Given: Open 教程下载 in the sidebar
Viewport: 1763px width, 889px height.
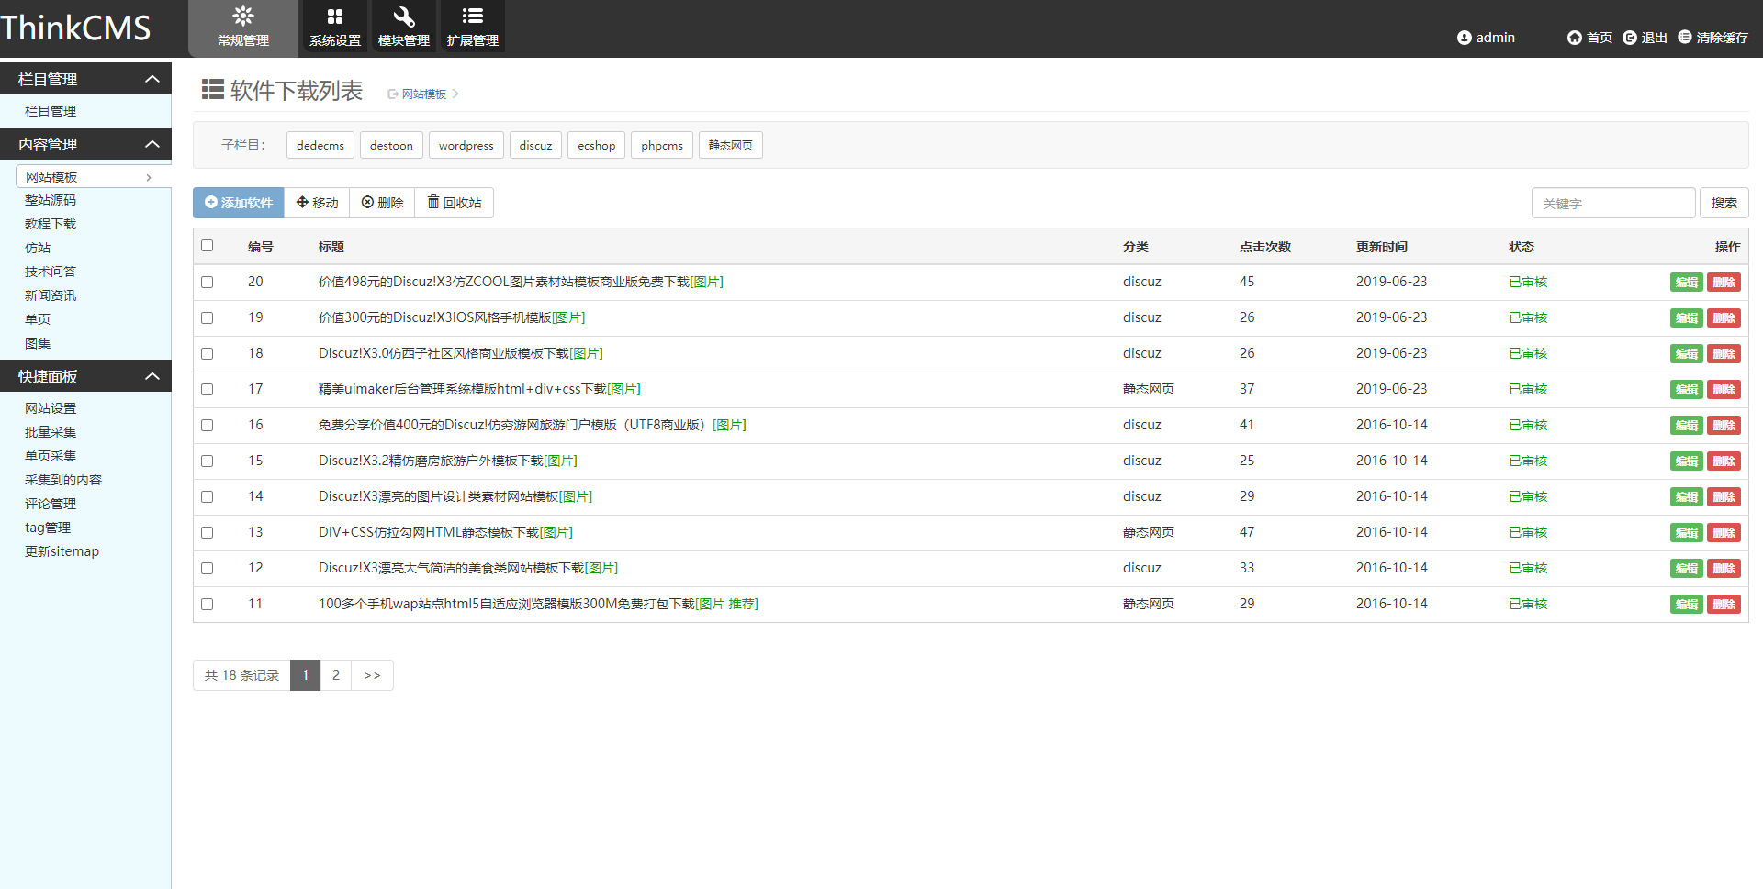Looking at the screenshot, I should [51, 224].
